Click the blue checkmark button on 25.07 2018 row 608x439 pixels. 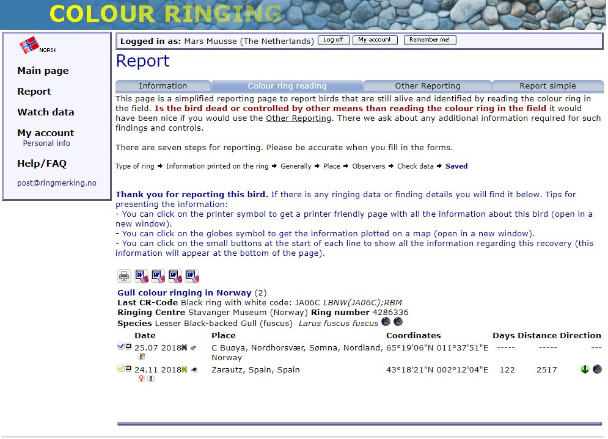(x=120, y=346)
